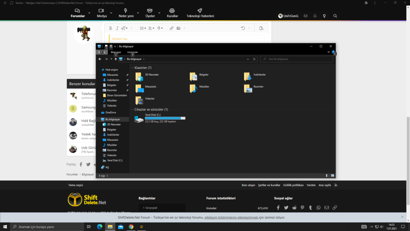Image resolution: width=410 pixels, height=231 pixels.
Task: Insert a link using the chain icon
Action: click(x=171, y=28)
